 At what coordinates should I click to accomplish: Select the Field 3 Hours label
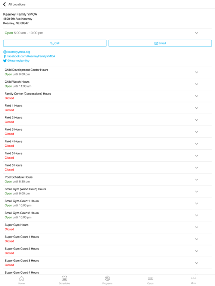pyautogui.click(x=13, y=130)
